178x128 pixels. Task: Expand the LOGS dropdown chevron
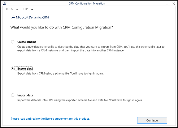(x=17, y=9)
